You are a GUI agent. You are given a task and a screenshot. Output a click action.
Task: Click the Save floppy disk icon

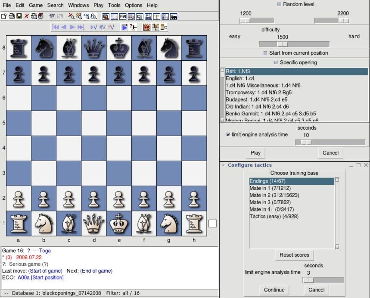click(x=19, y=16)
